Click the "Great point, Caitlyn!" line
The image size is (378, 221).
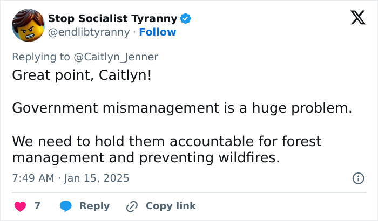[x=82, y=75]
